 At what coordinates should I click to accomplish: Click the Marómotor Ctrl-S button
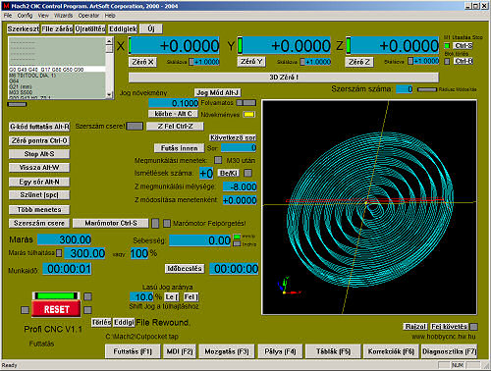pos(111,223)
